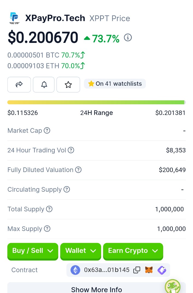Viewport: 193px width, 293px height.
Task: Click the price $0.200670
Action: pyautogui.click(x=43, y=37)
